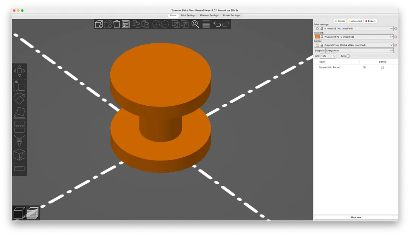The image size is (410, 236).
Task: Open the 0.10mm DETAIL print settings dropdown
Action: [x=354, y=28]
